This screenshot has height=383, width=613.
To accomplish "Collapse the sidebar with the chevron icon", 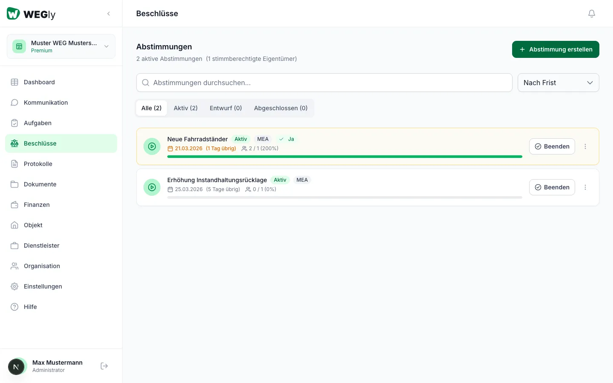I will [x=109, y=14].
